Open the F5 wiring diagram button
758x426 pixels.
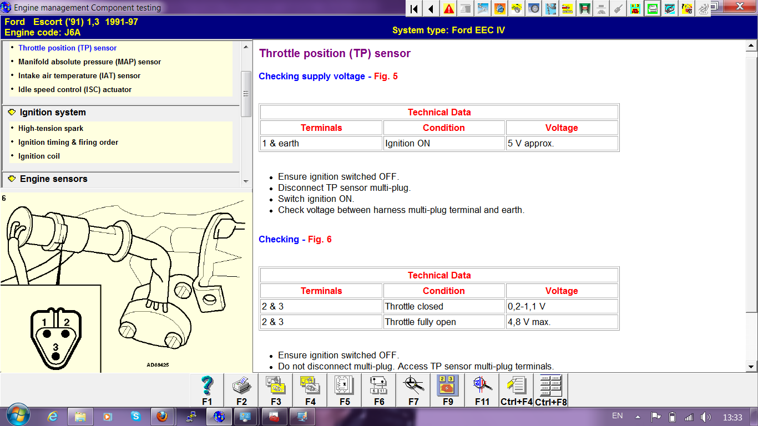[345, 390]
